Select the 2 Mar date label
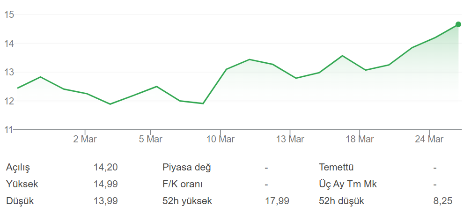 [85, 139]
